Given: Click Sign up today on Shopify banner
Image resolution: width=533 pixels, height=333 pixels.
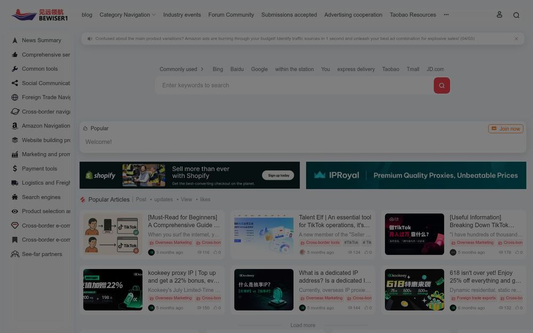Looking at the screenshot, I should click(x=278, y=175).
